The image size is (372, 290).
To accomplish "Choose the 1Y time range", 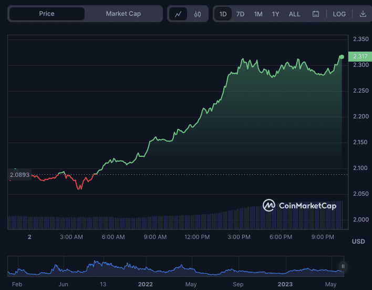I will point(275,14).
